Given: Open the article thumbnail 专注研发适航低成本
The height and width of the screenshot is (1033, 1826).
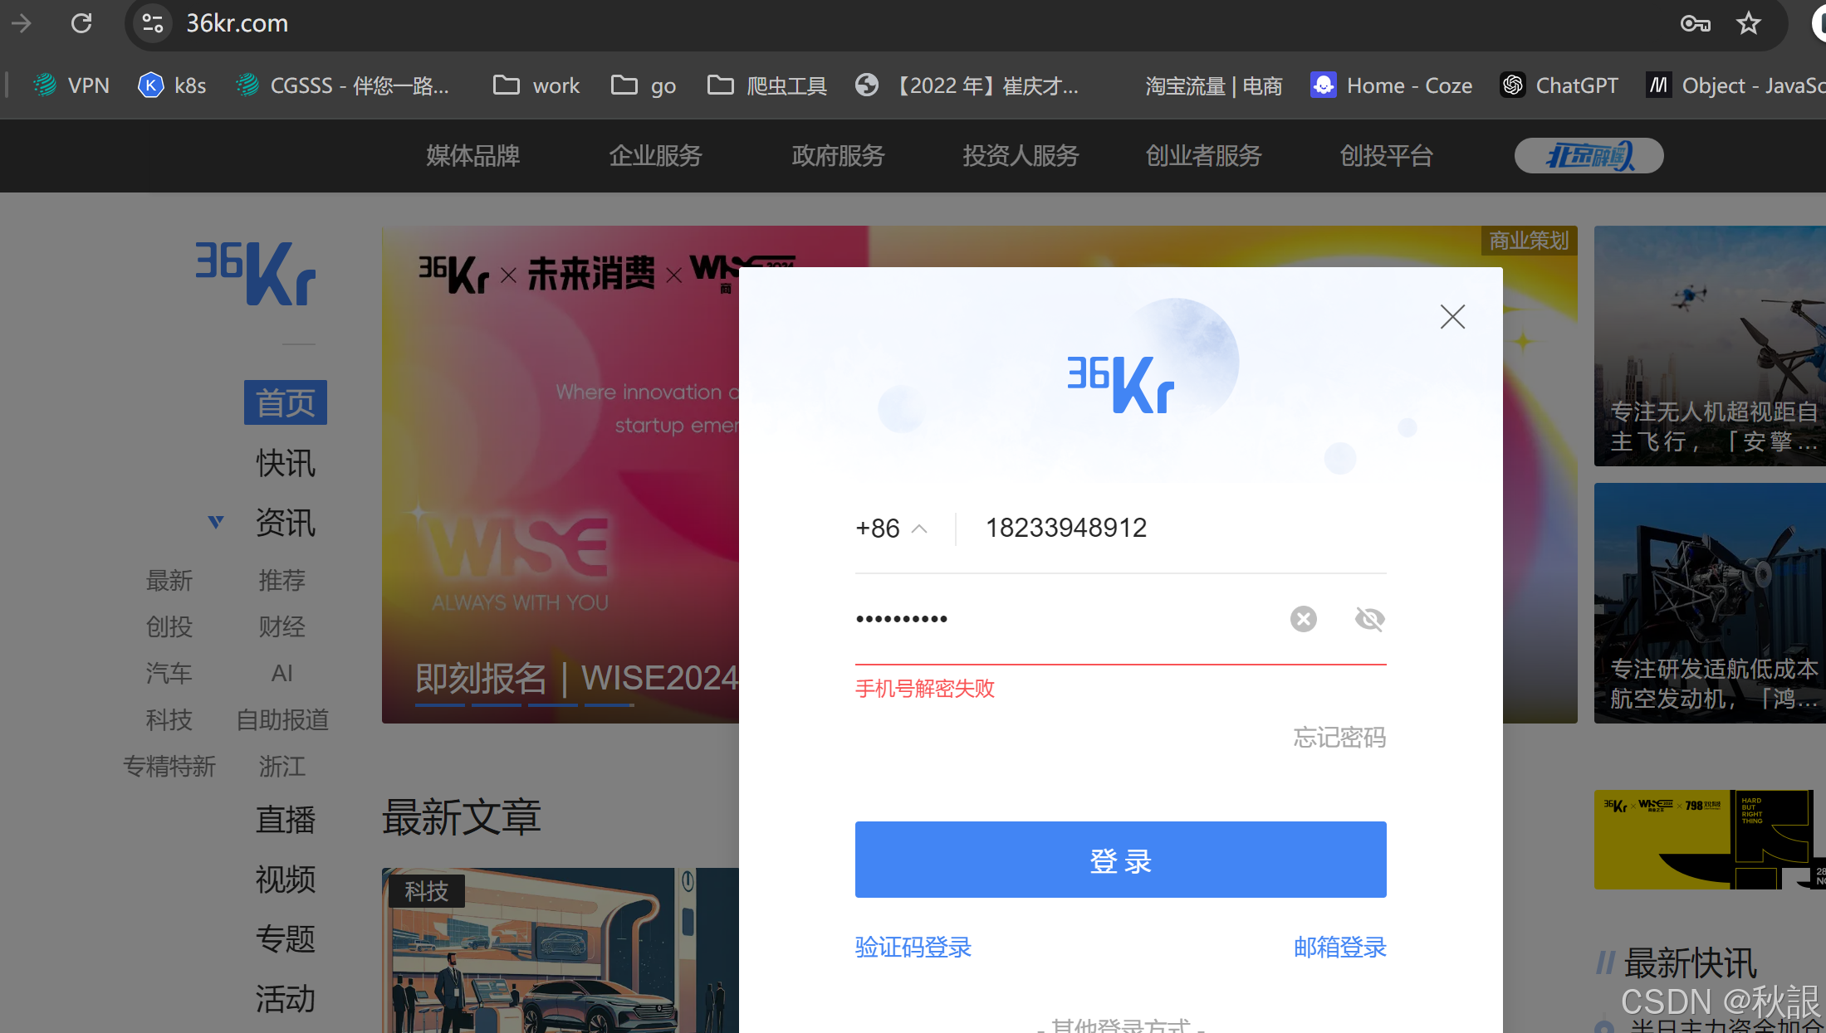Looking at the screenshot, I should tap(1710, 602).
